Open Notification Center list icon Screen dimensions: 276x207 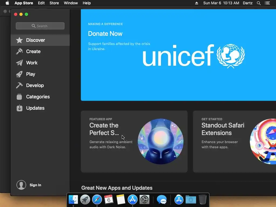click(267, 3)
